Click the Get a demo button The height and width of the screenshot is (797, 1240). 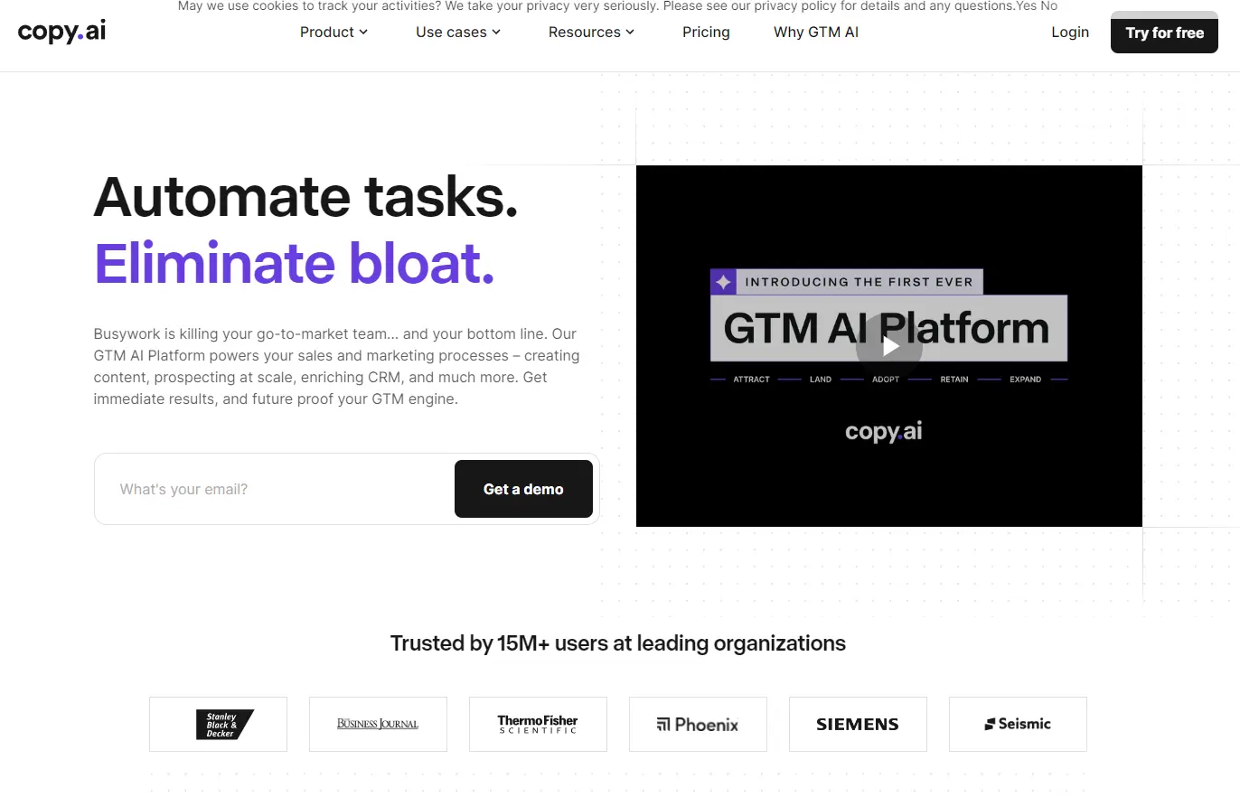click(523, 489)
